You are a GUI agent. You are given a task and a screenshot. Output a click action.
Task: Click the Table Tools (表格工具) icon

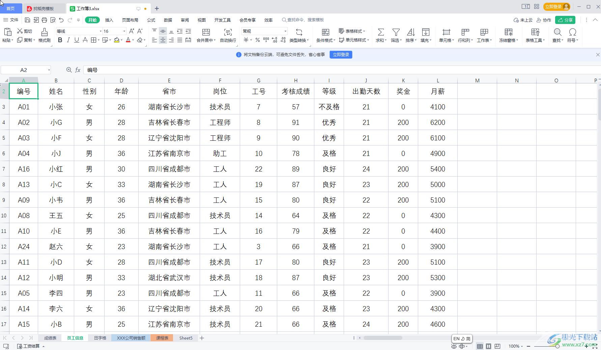(x=535, y=32)
